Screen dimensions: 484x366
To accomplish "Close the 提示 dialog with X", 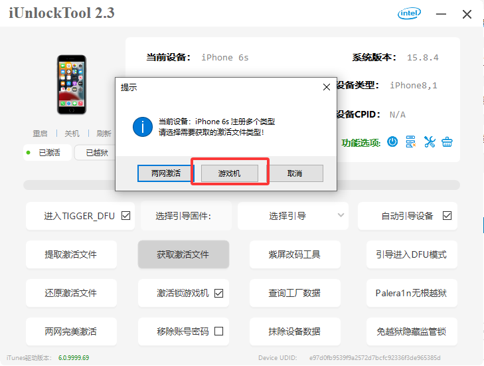I will (327, 88).
